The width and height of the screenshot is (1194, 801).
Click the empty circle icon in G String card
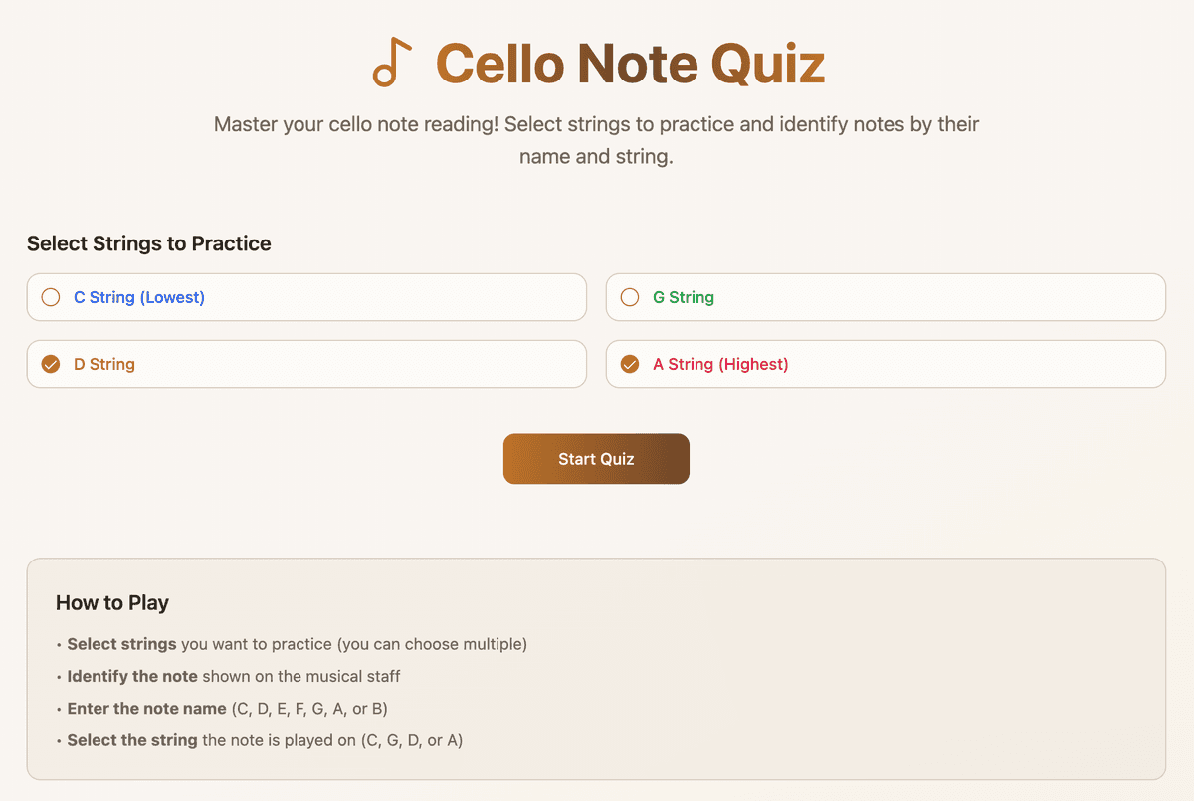pyautogui.click(x=629, y=296)
